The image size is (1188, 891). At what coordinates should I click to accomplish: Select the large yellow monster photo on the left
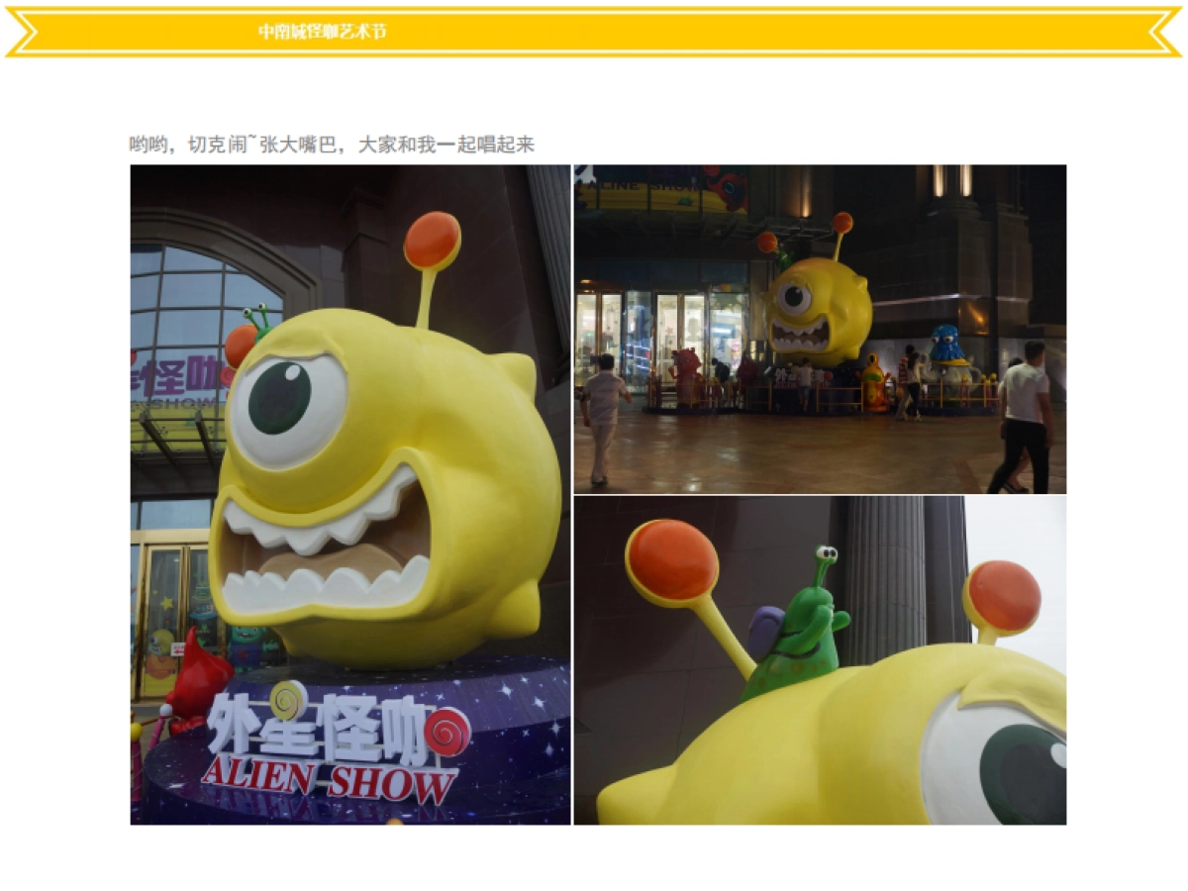(350, 494)
